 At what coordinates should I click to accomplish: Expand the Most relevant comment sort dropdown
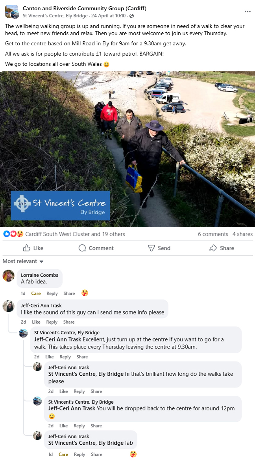23,261
